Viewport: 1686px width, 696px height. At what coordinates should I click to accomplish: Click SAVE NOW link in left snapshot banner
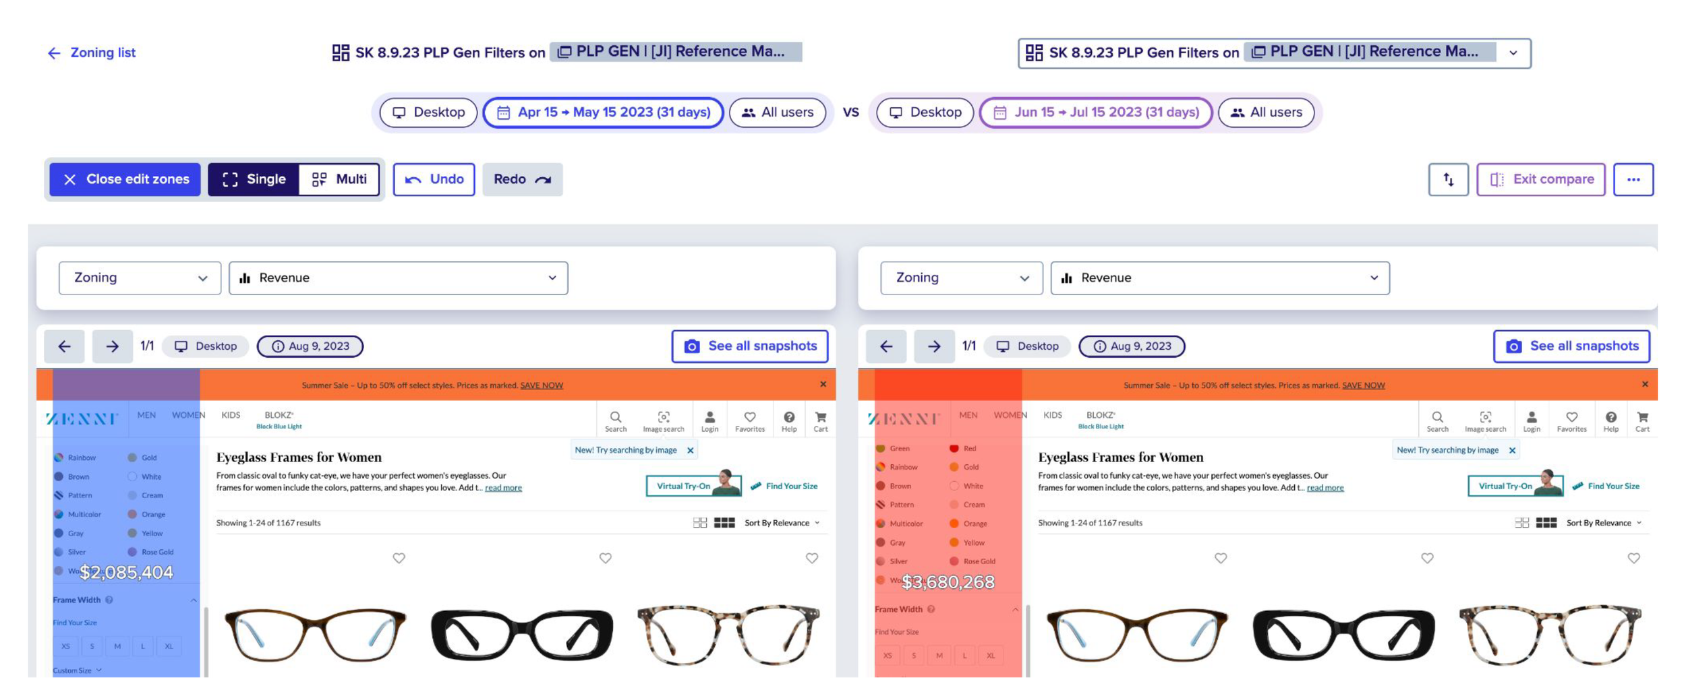(542, 385)
